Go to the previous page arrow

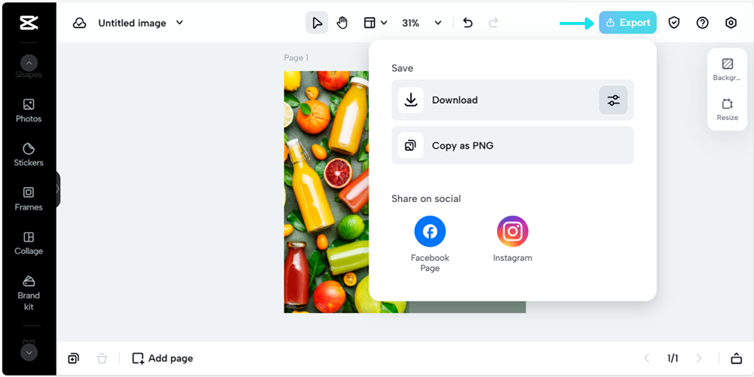coord(646,358)
